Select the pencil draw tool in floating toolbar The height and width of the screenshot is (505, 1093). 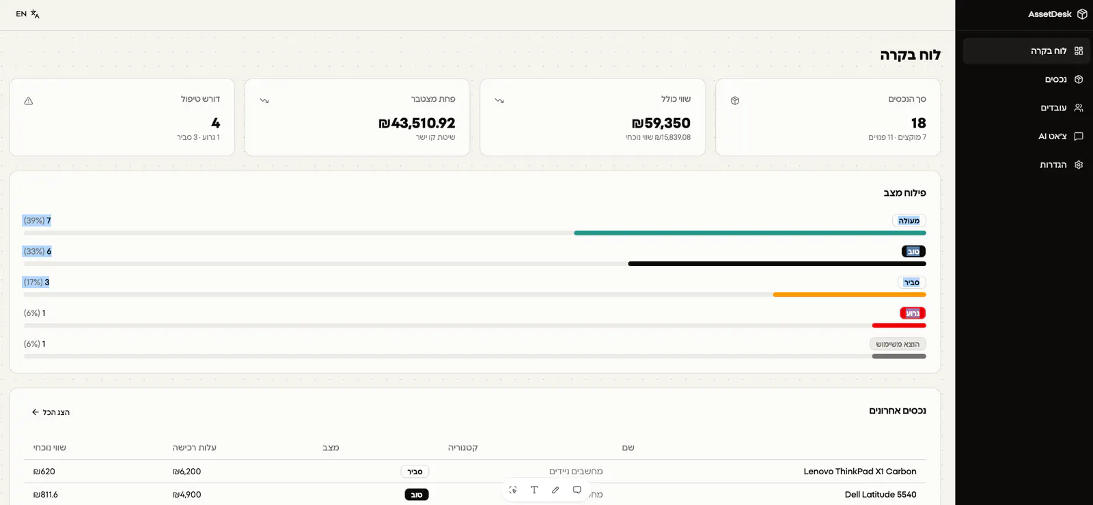tap(555, 490)
